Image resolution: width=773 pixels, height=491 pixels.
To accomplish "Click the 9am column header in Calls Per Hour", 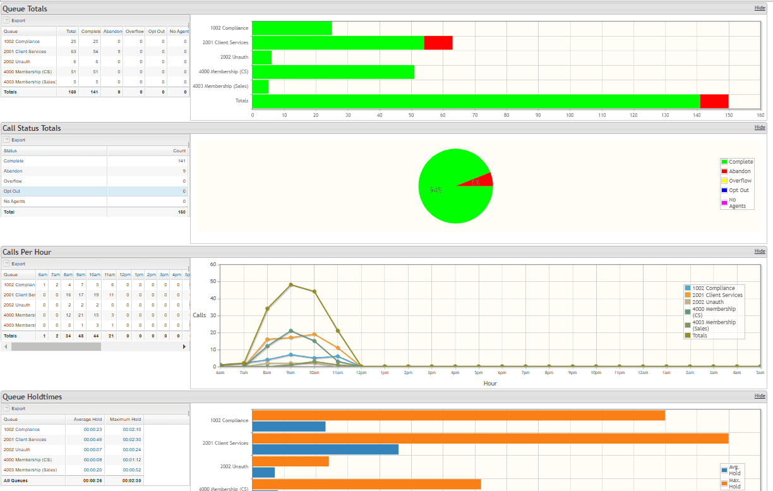I will [81, 275].
